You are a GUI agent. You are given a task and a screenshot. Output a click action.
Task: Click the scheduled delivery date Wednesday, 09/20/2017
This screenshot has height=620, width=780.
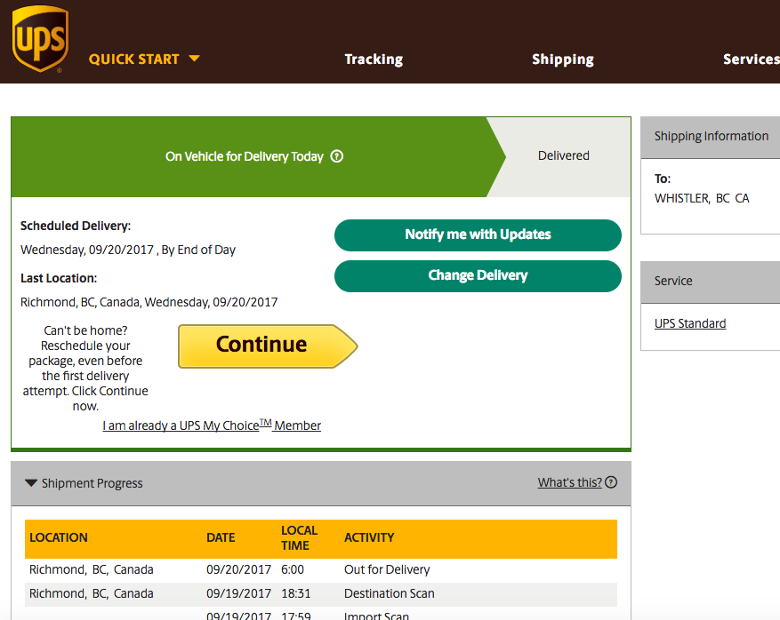pos(87,250)
